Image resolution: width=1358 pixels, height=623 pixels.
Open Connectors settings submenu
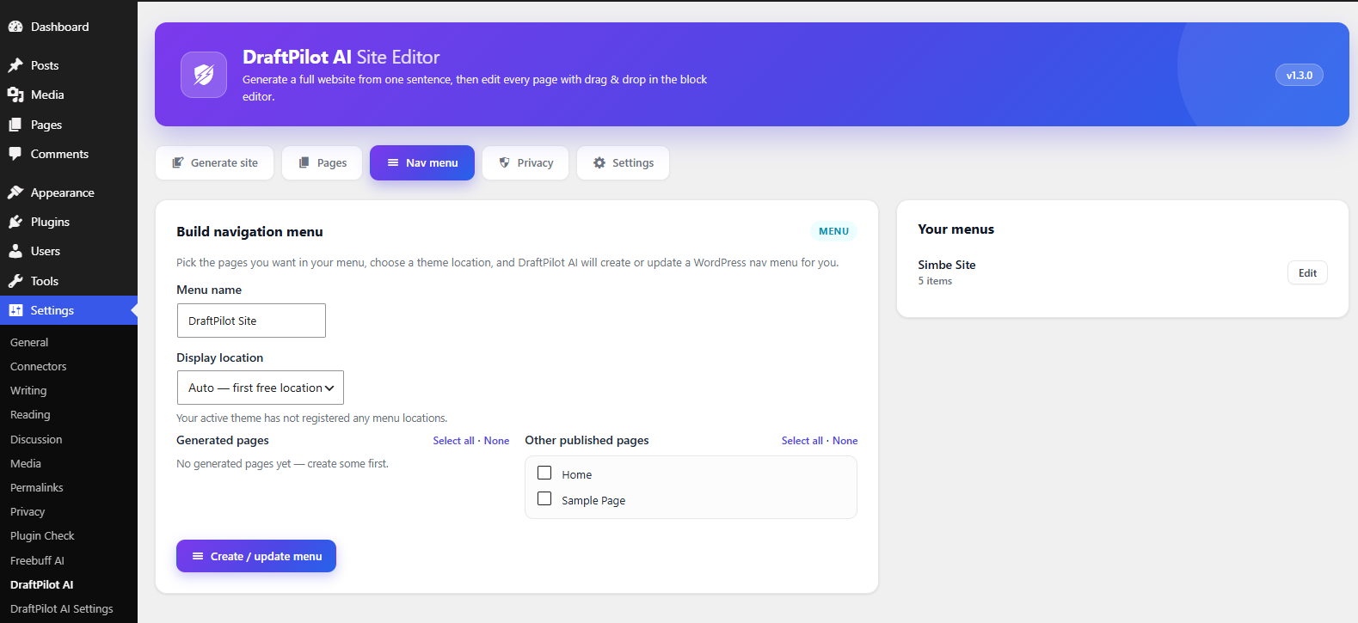38,366
